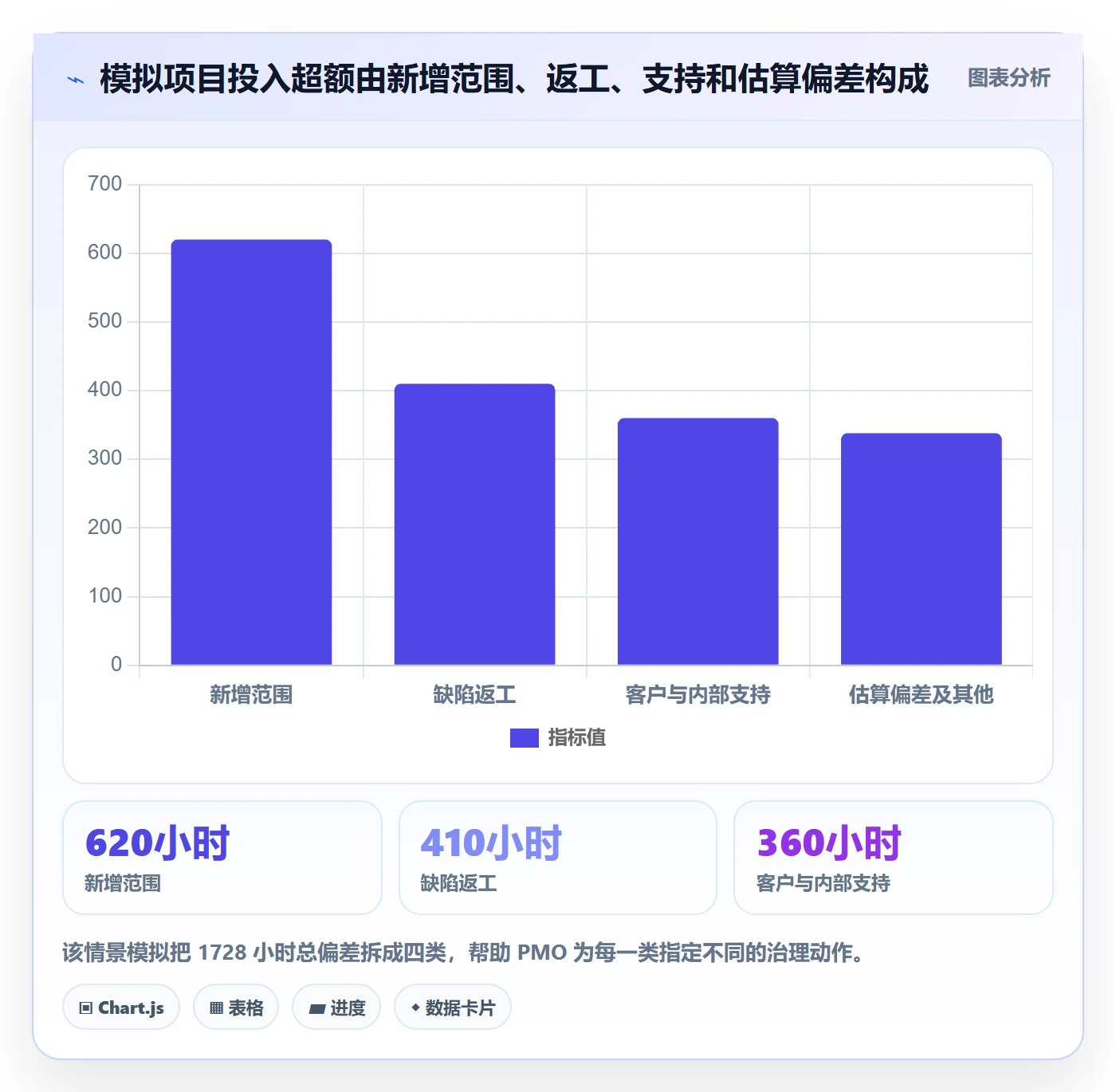Click the chart title starting with 模拟项目投入超额
The width and height of the screenshot is (1116, 1092).
[x=514, y=79]
